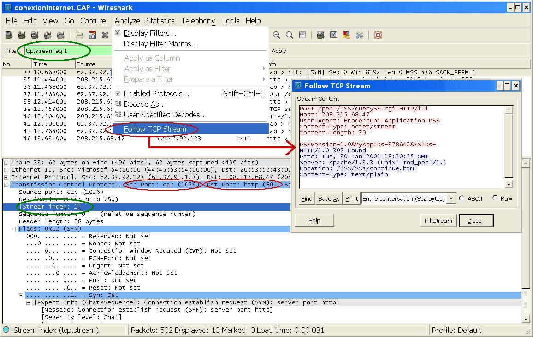
Task: Select Follow TCP Stream menu item
Action: click(190, 129)
